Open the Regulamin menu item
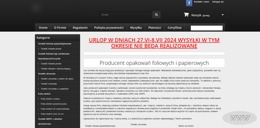This screenshot has width=260, height=128. point(80,28)
